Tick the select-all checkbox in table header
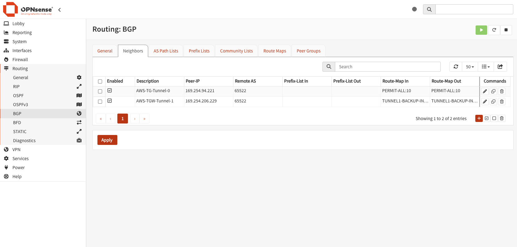This screenshot has height=247, width=517. click(x=100, y=81)
